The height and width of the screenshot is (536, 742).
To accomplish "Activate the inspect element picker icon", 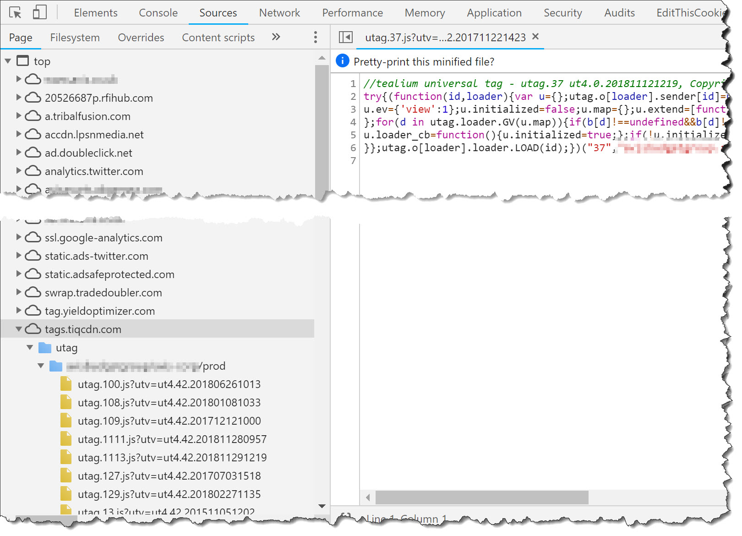I will 15,12.
